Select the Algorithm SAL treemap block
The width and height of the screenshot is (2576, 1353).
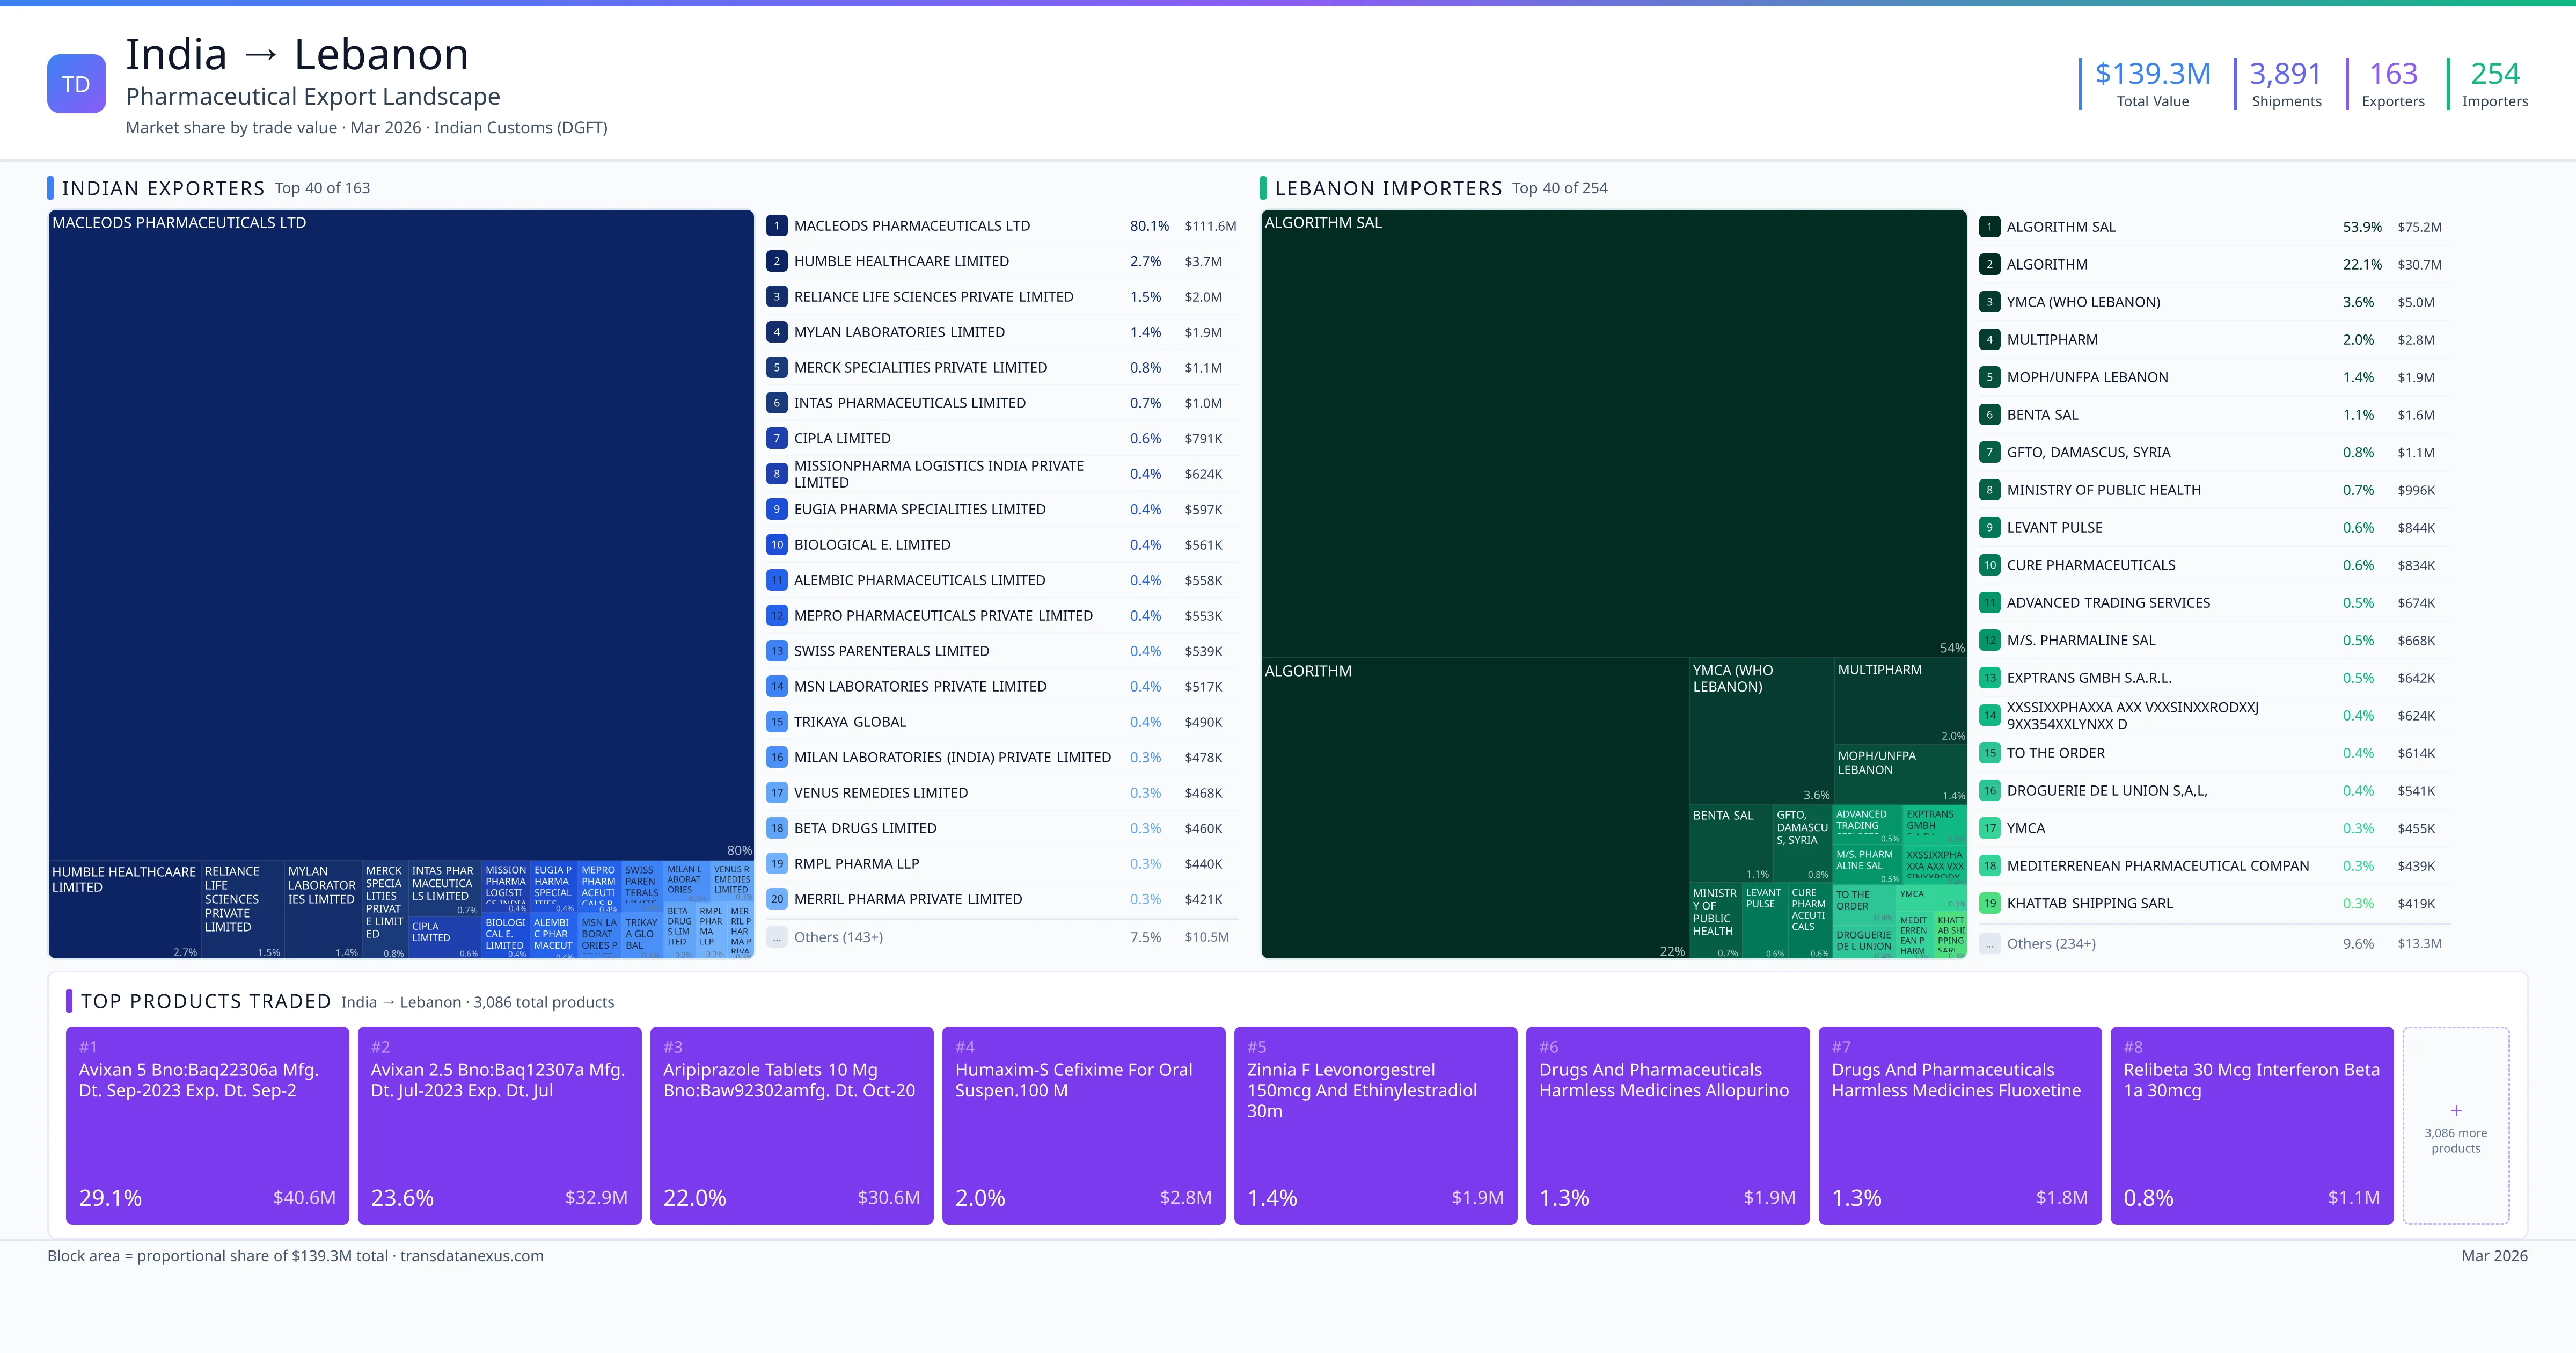pos(1612,430)
